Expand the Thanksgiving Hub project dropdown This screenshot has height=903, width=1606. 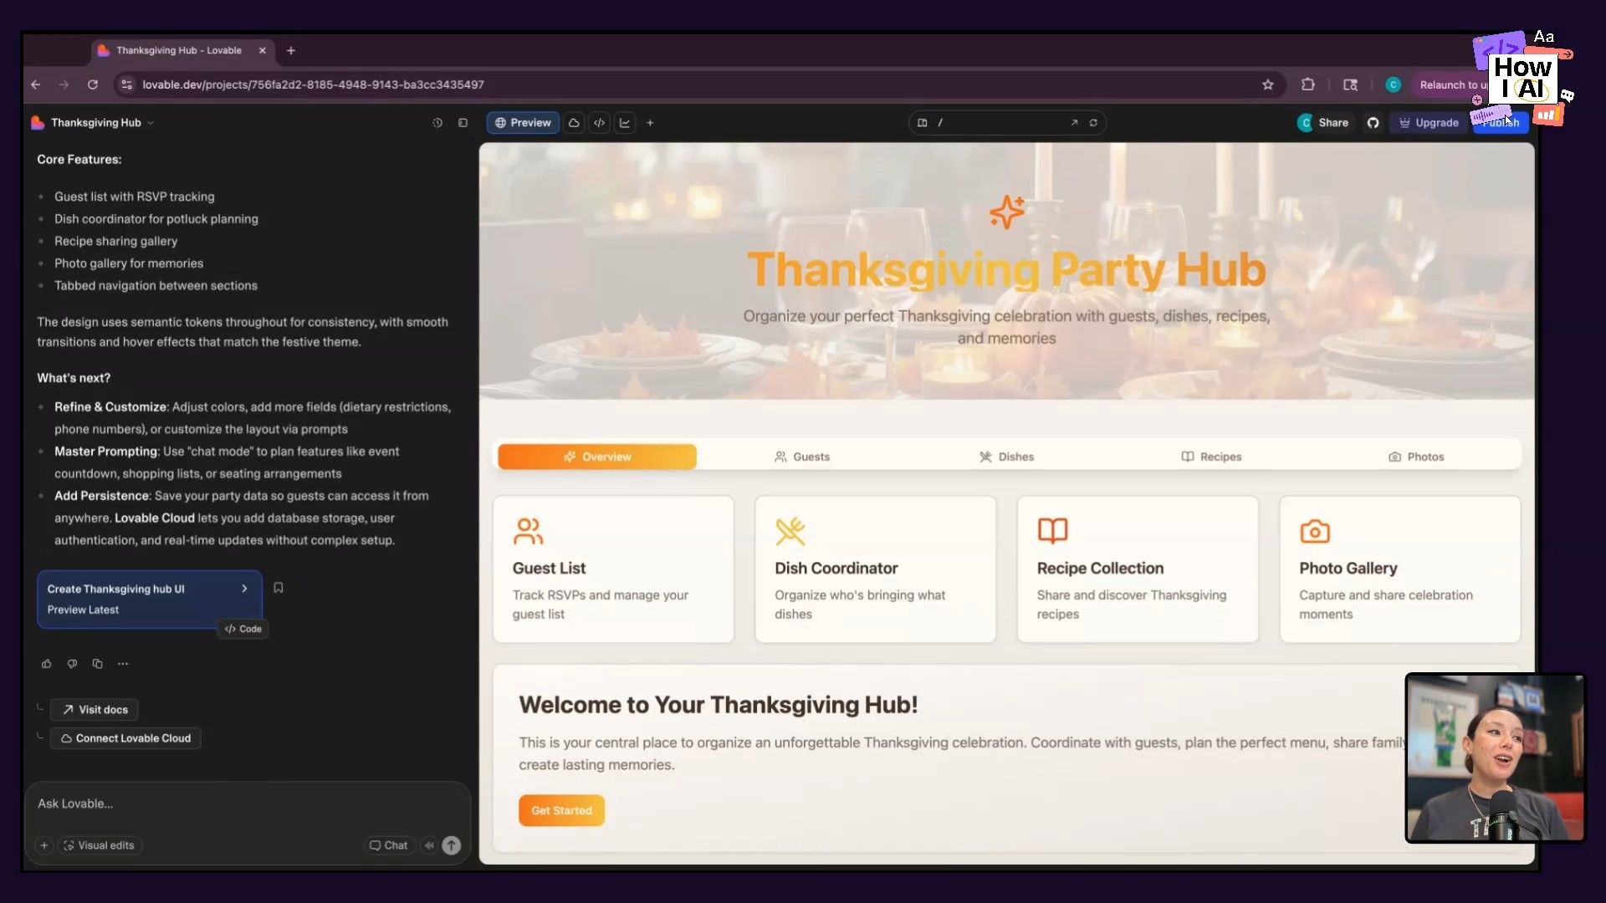tap(151, 123)
